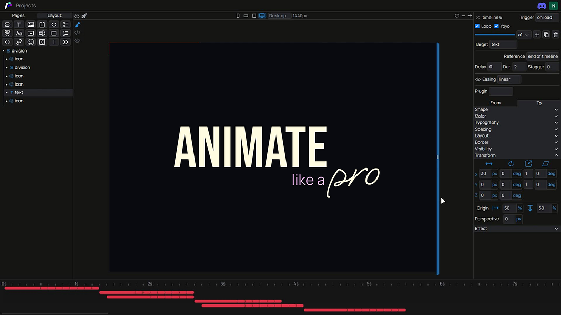Select the Link element tool
Image resolution: width=561 pixels, height=315 pixels.
tap(19, 42)
